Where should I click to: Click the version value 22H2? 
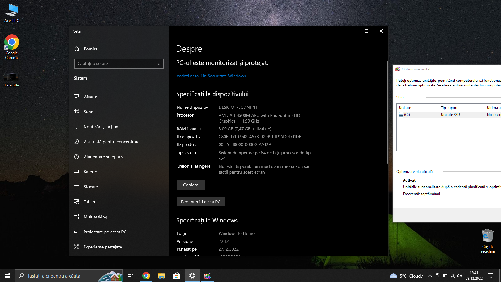(224, 241)
